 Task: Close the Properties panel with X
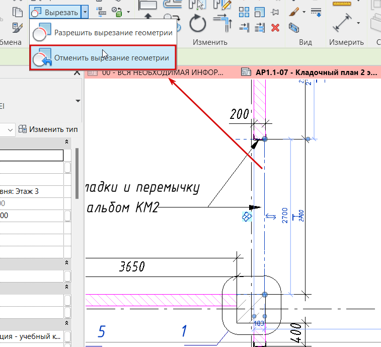click(x=77, y=73)
